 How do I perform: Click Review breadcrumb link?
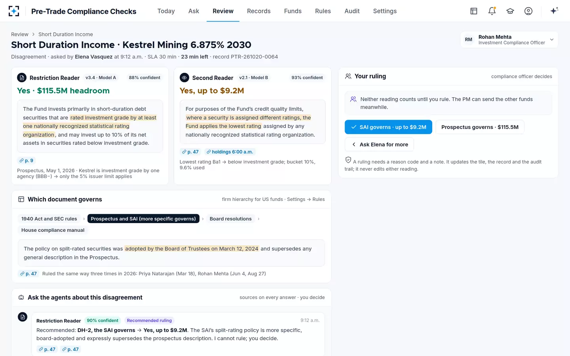(x=20, y=34)
